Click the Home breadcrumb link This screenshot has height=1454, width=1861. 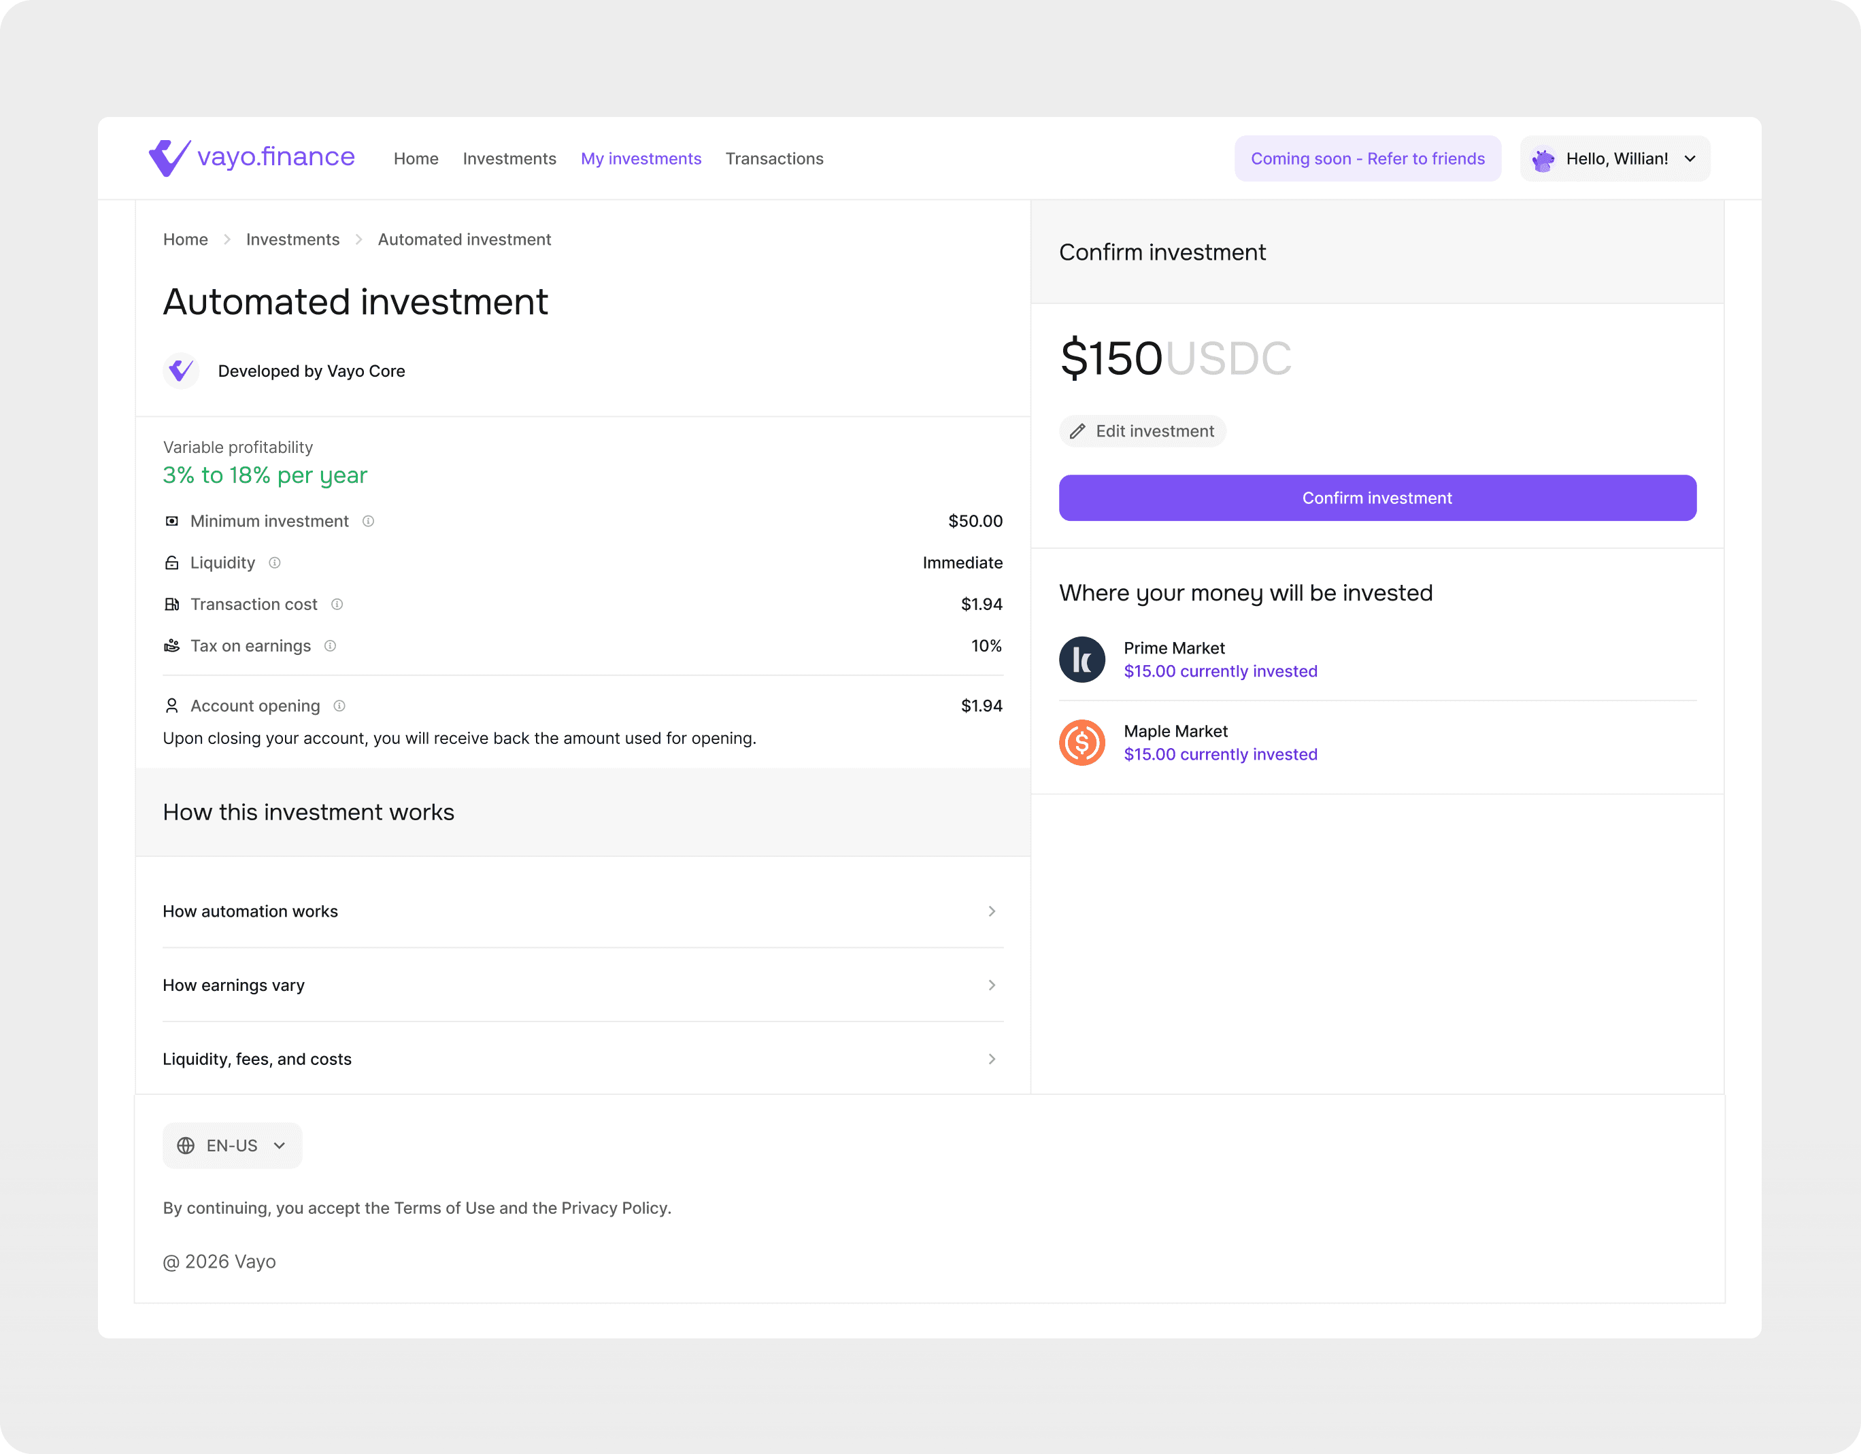(x=185, y=239)
